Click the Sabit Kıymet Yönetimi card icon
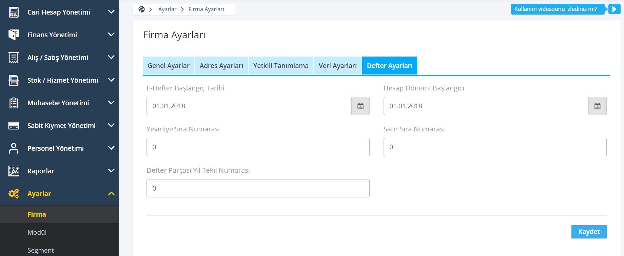This screenshot has height=256, width=624. pyautogui.click(x=14, y=126)
